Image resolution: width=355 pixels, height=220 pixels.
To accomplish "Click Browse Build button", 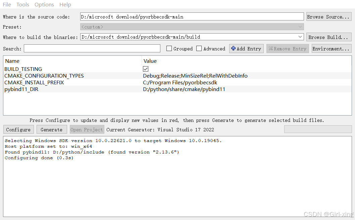I will click(328, 37).
